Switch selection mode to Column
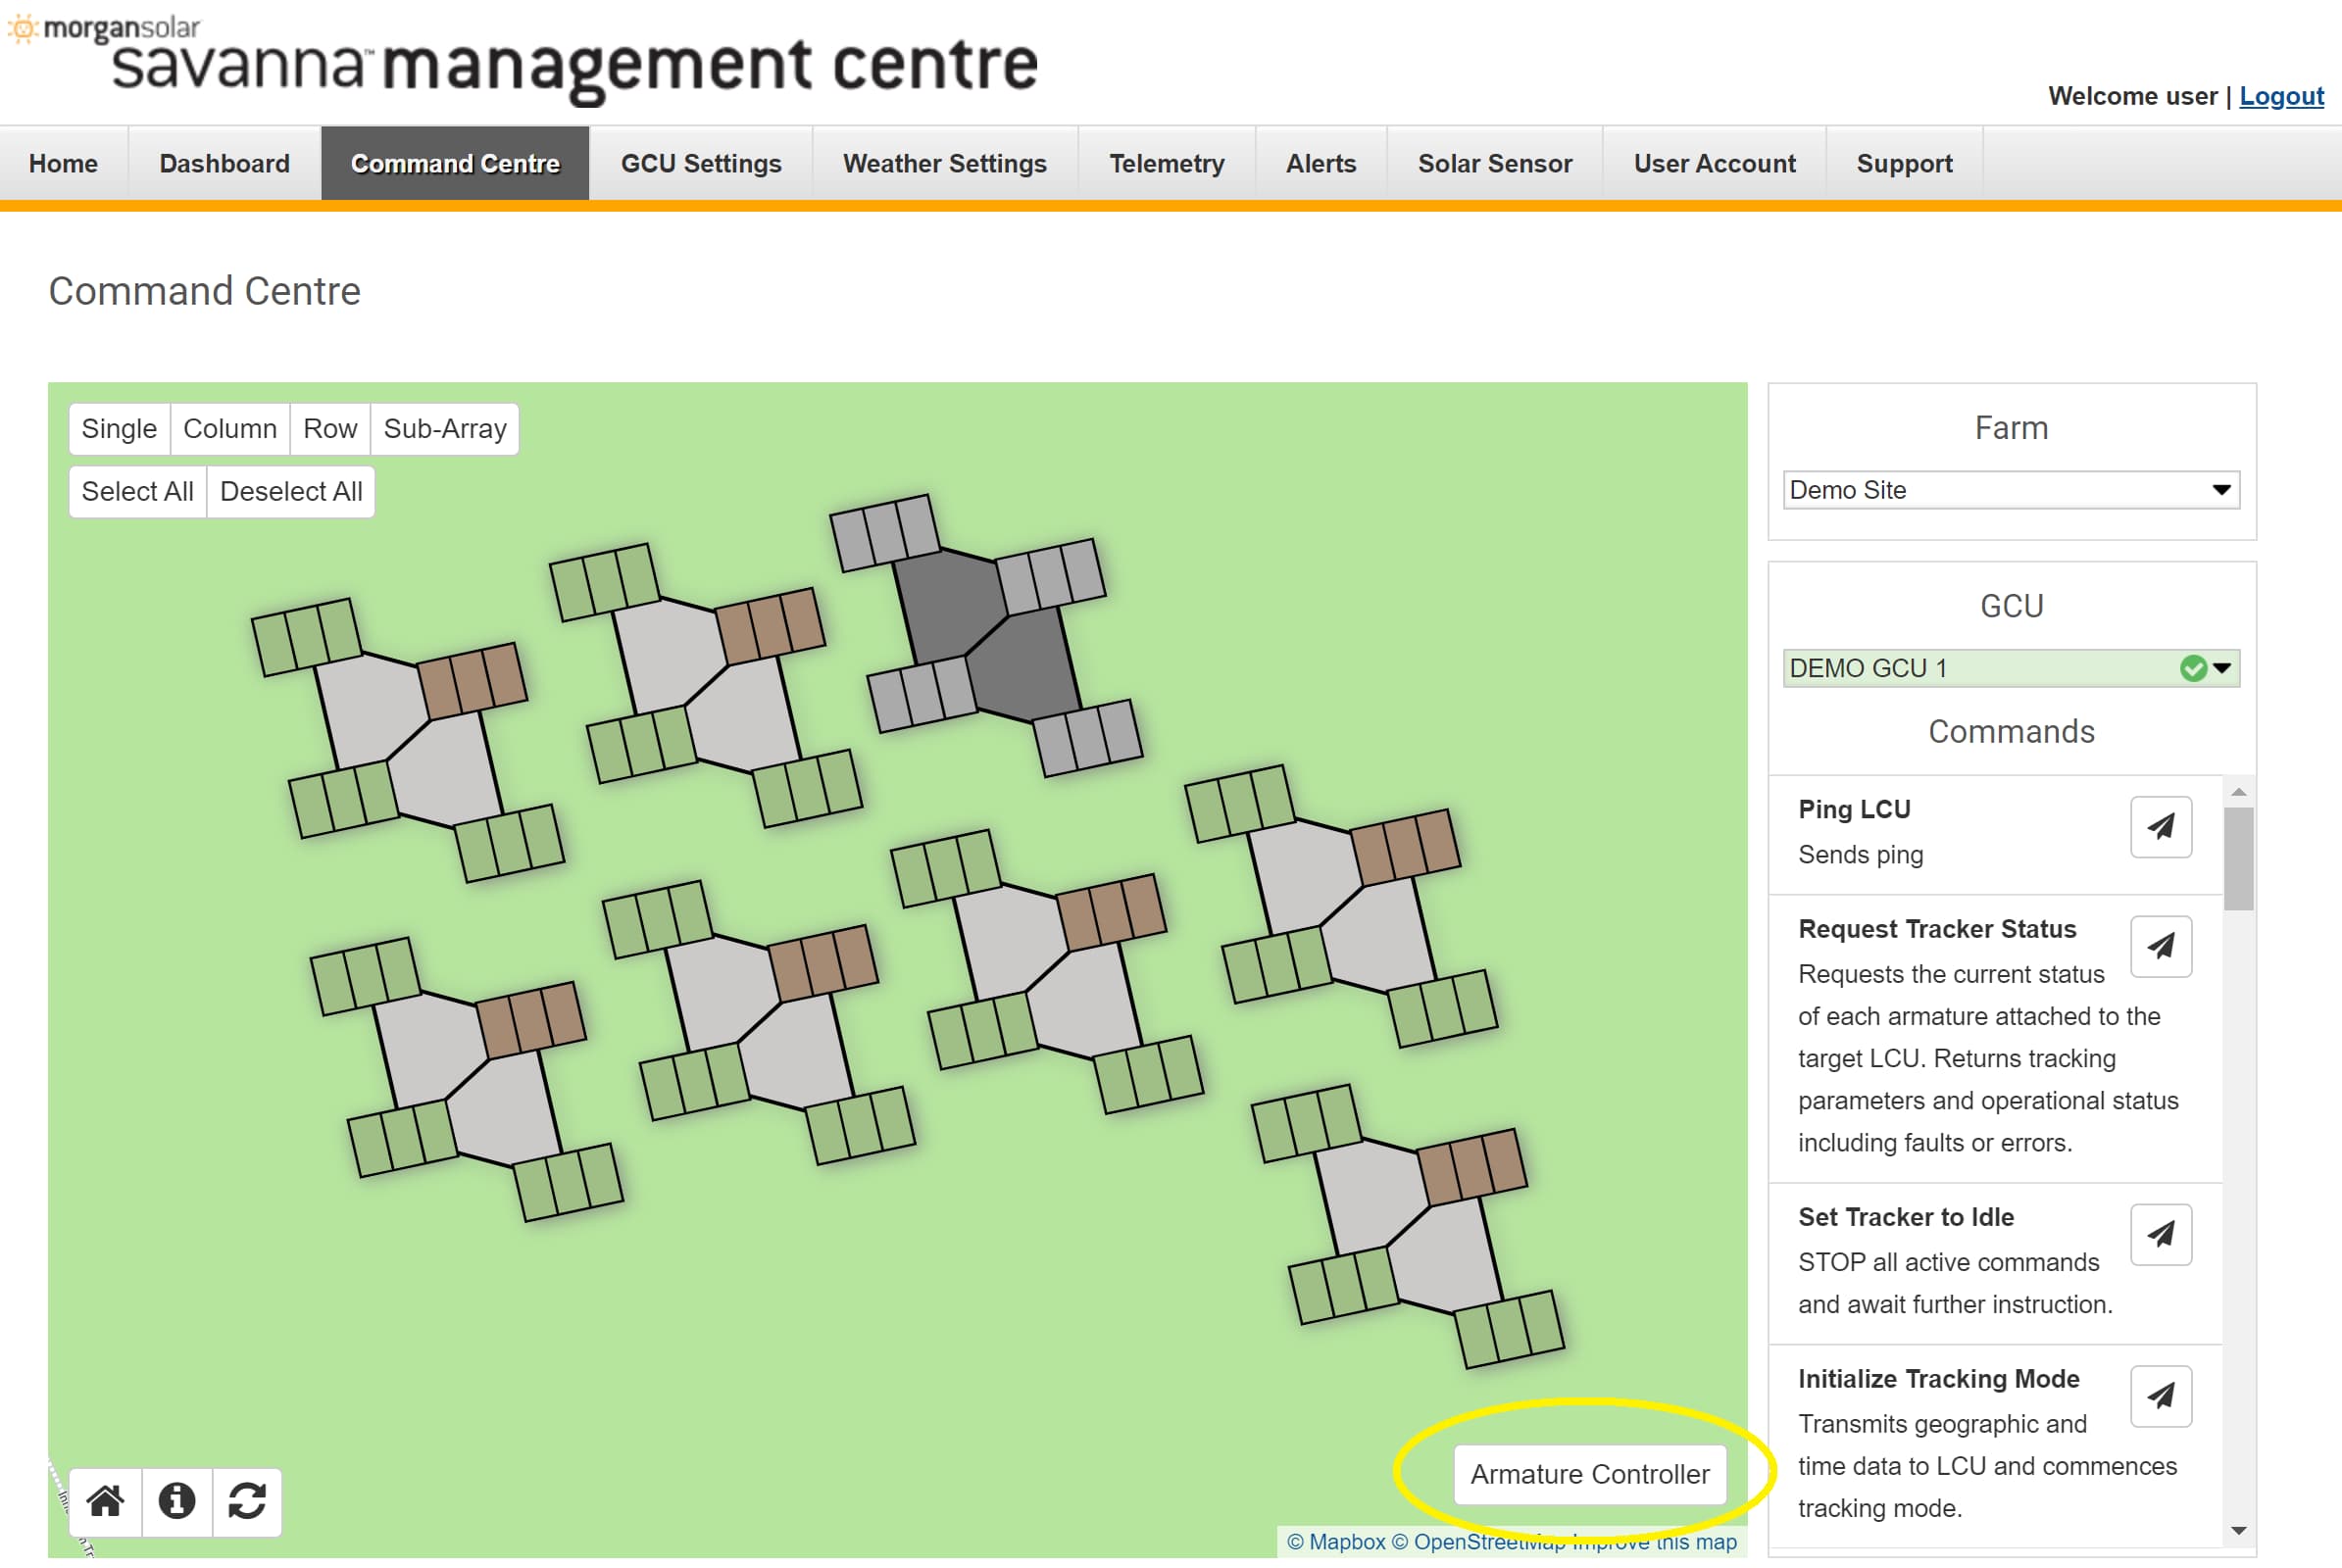Viewport: 2342px width, 1568px height. point(229,429)
